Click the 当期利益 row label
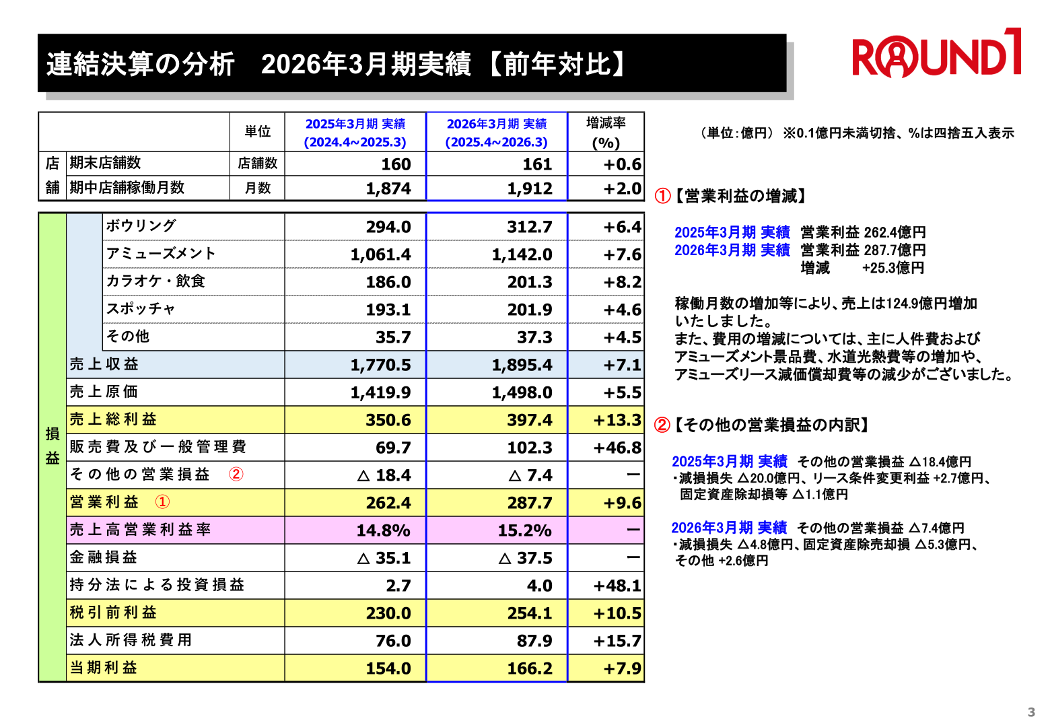This screenshot has width=1050, height=727. [x=104, y=668]
